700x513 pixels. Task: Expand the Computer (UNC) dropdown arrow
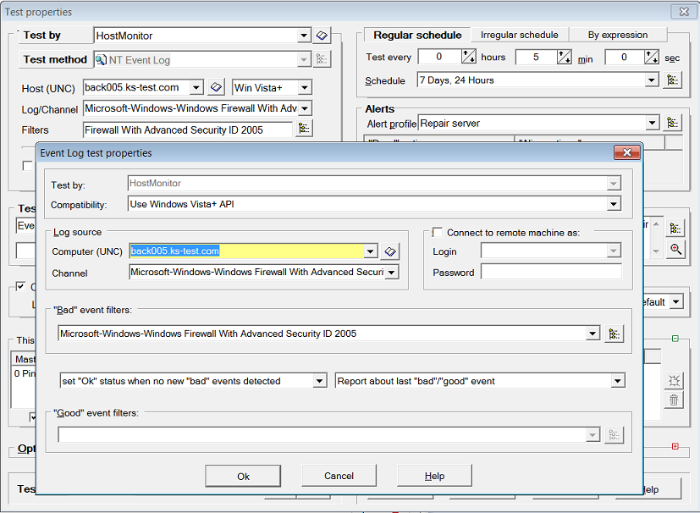(x=371, y=251)
